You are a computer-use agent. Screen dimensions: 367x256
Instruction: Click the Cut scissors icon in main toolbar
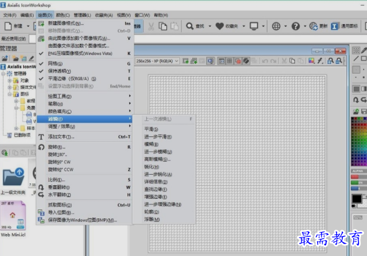pos(151,26)
